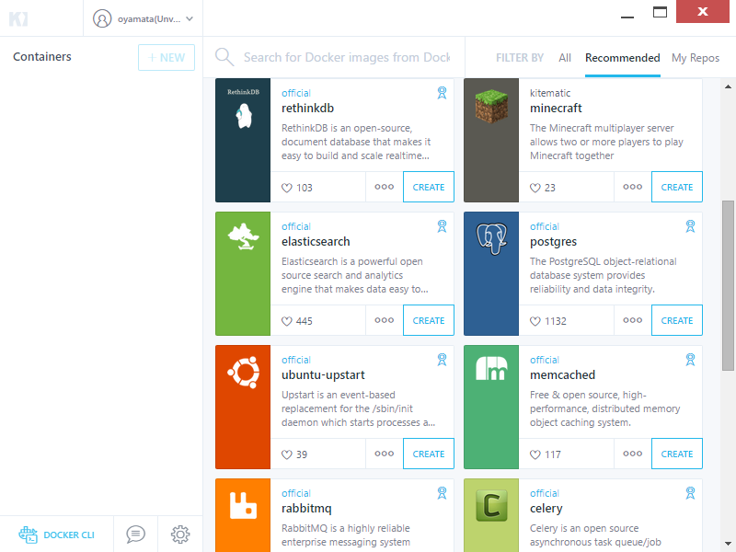The image size is (736, 552).
Task: Open more options for elasticsearch
Action: tap(384, 320)
